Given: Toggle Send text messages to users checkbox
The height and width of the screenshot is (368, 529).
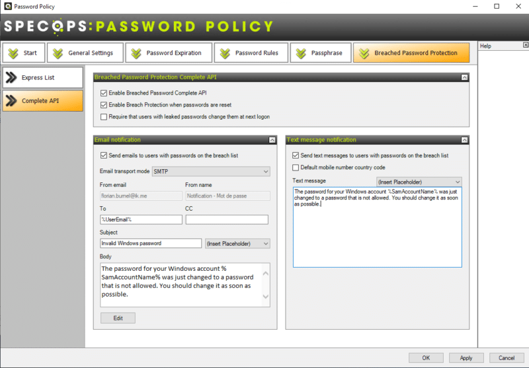Looking at the screenshot, I should 296,155.
